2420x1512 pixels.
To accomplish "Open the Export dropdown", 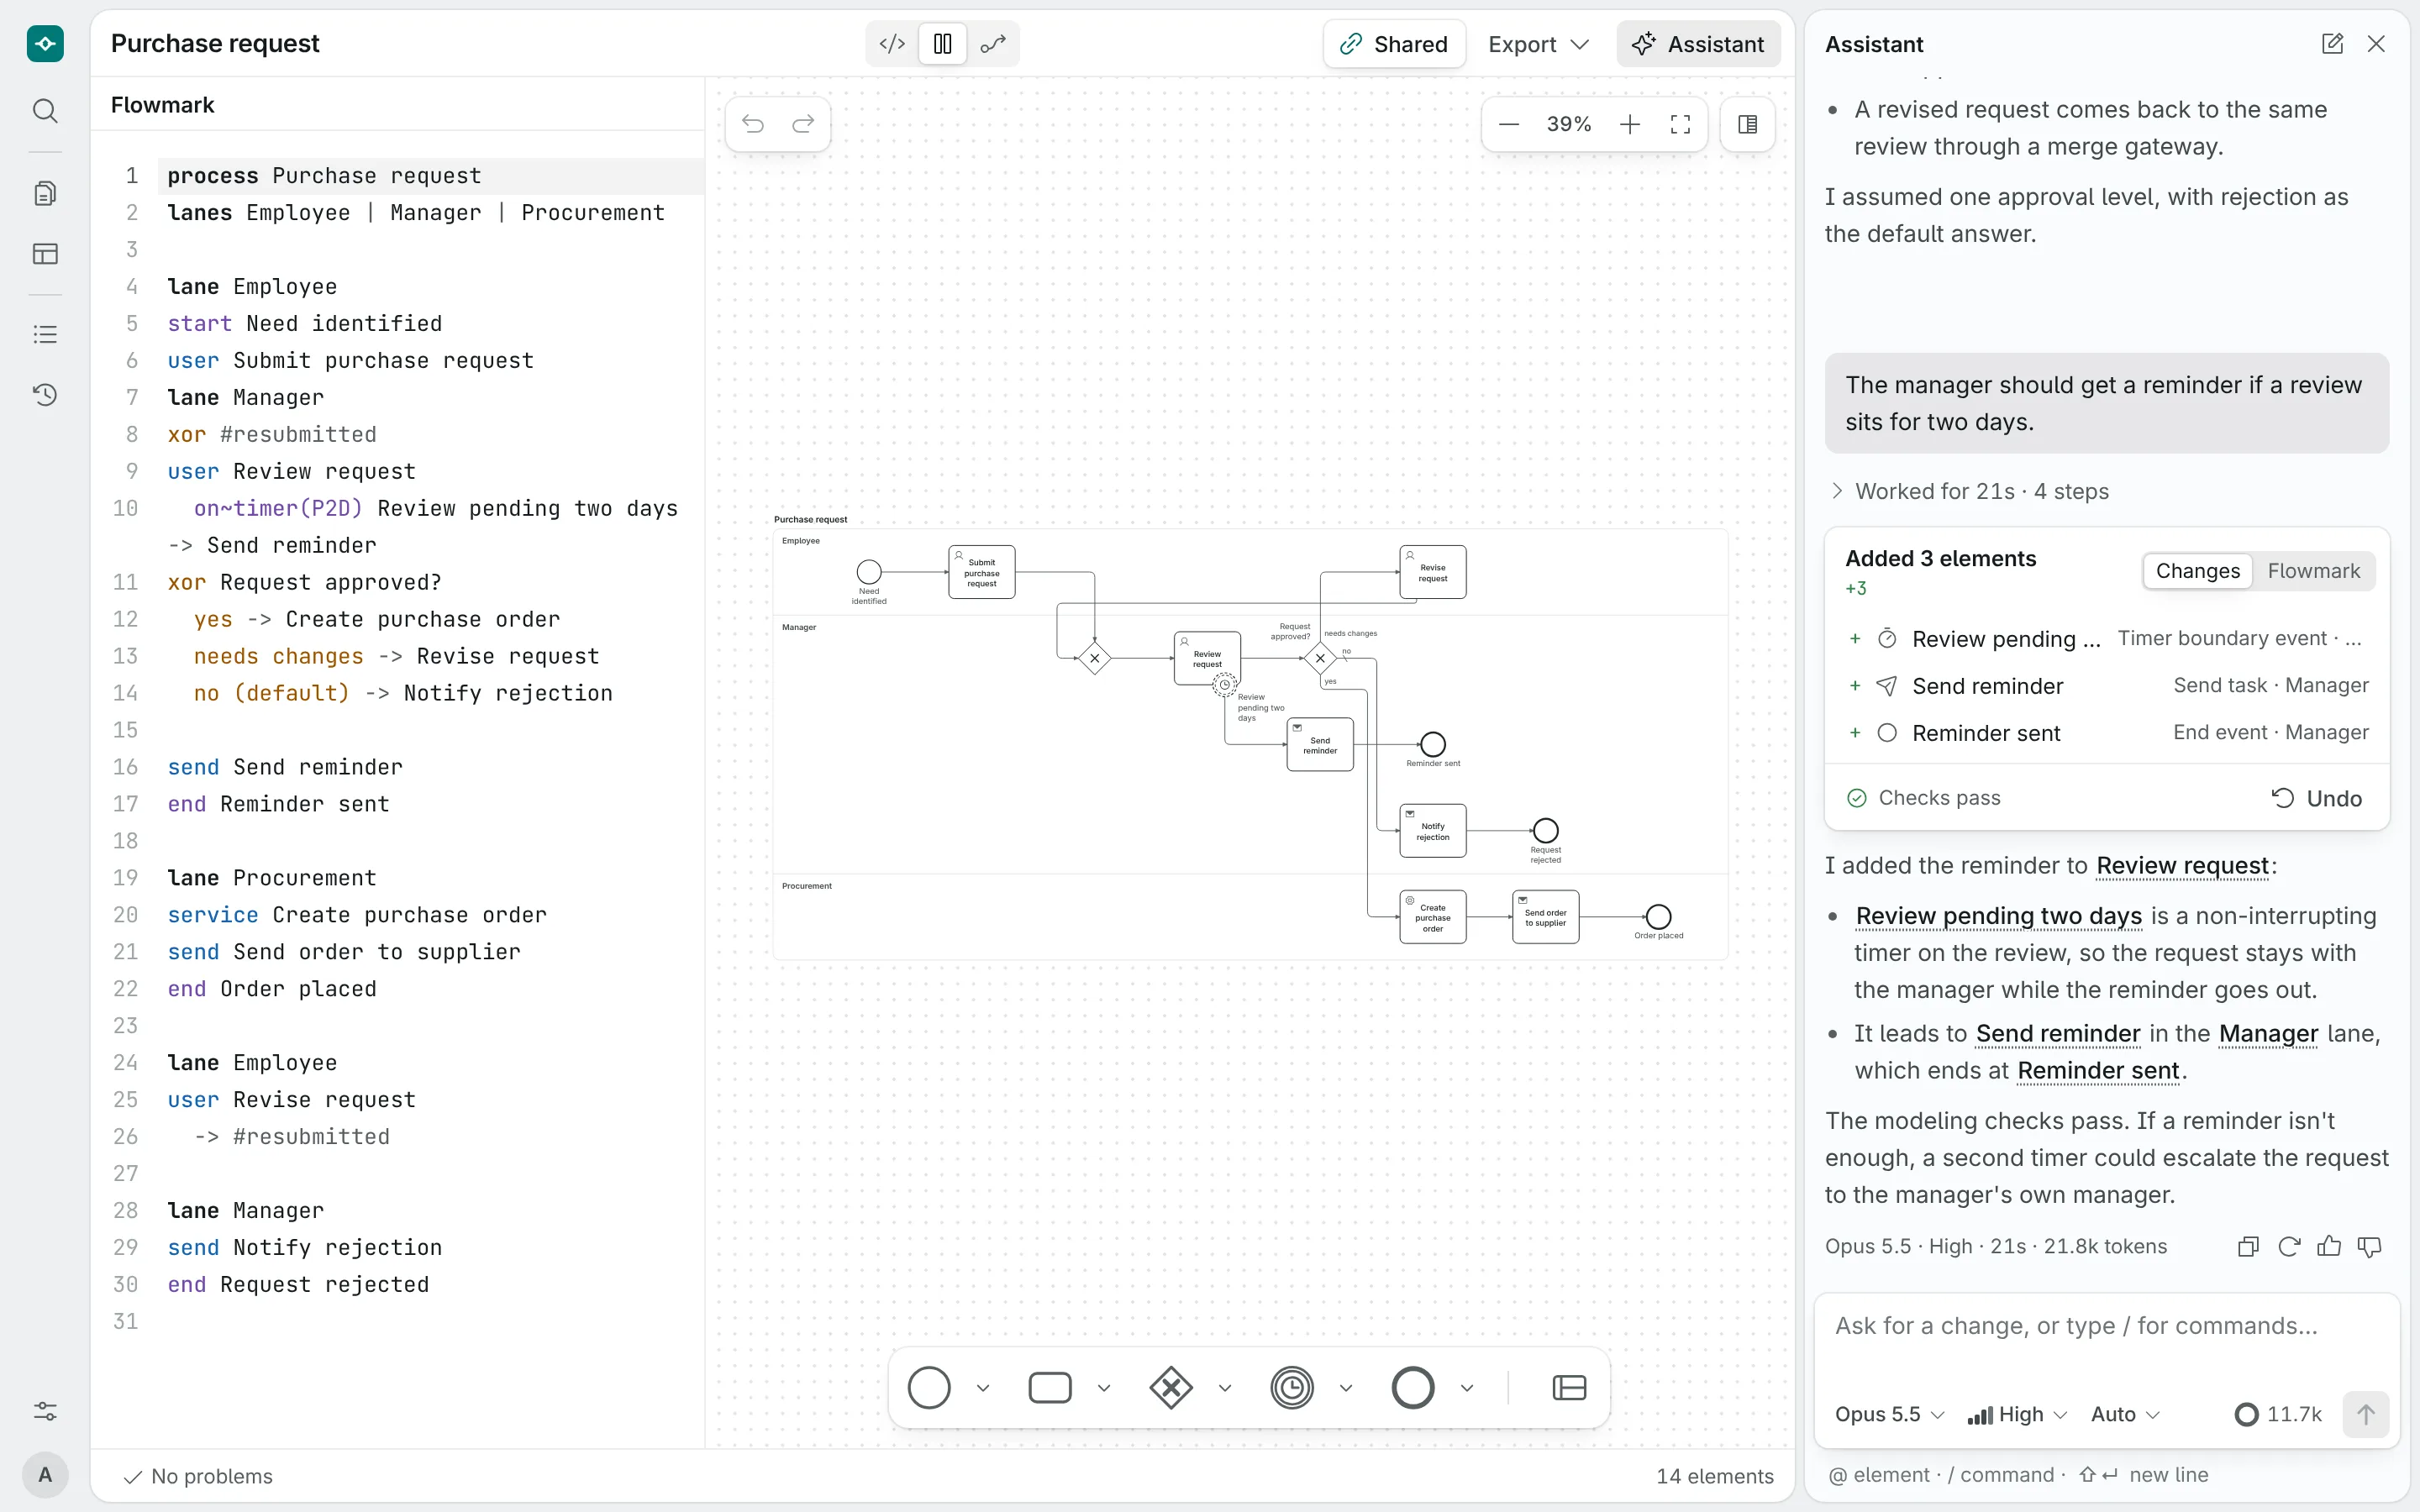I will click(1538, 44).
